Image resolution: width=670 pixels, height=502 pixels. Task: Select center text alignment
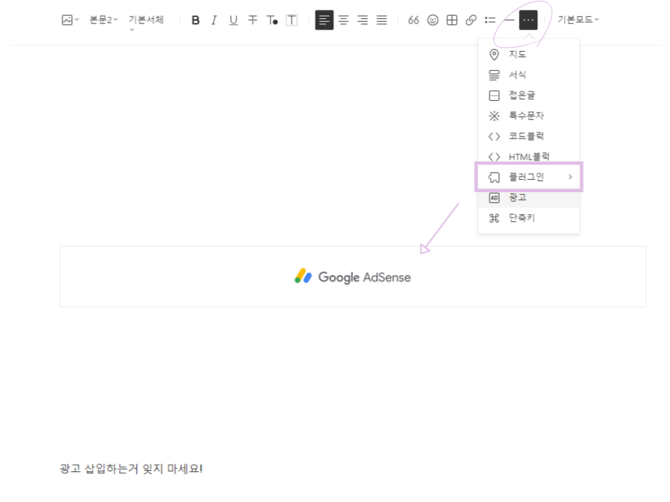[x=344, y=20]
